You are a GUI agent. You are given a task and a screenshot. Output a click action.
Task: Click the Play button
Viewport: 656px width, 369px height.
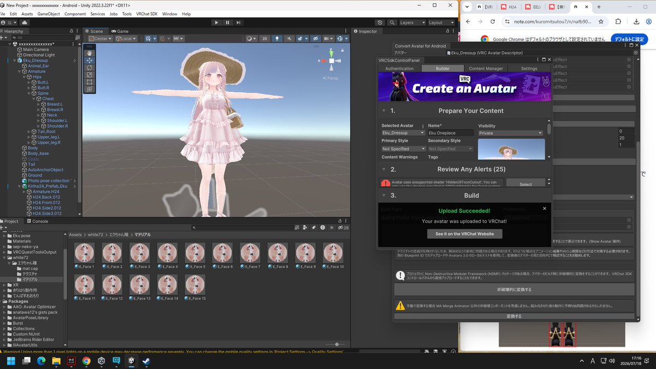coord(216,22)
